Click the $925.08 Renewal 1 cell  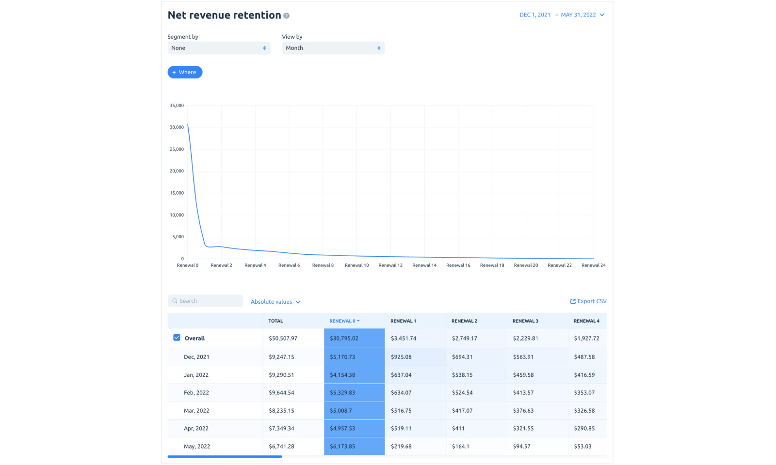click(x=415, y=357)
